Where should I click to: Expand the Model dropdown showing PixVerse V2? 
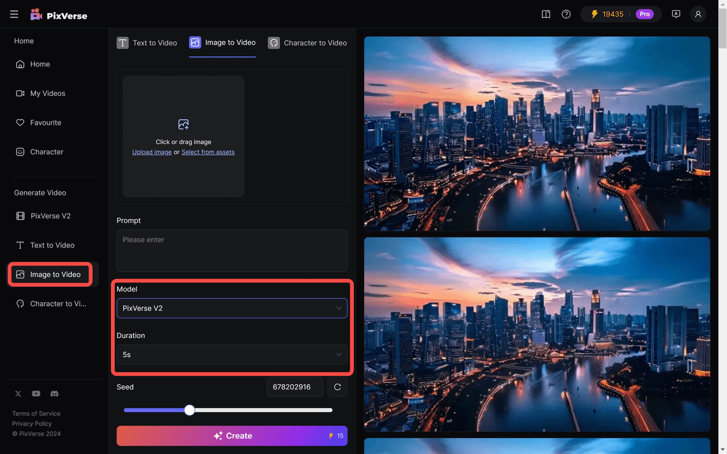pyautogui.click(x=232, y=308)
